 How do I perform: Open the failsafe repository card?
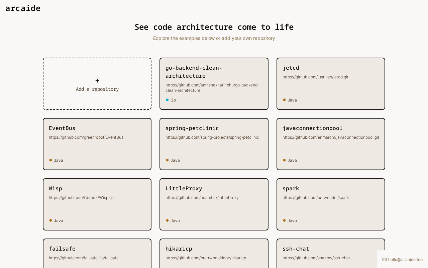[97, 253]
